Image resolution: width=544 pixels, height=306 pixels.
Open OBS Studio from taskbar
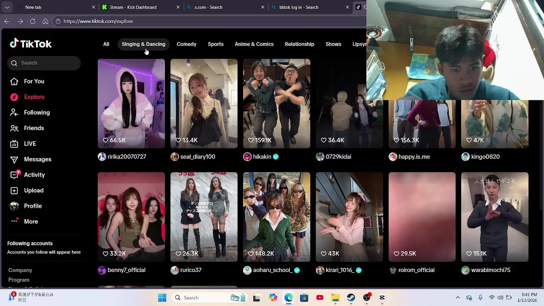click(367, 298)
